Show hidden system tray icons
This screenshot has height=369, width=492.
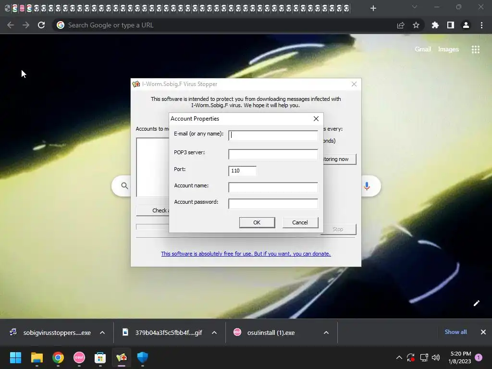pos(399,357)
